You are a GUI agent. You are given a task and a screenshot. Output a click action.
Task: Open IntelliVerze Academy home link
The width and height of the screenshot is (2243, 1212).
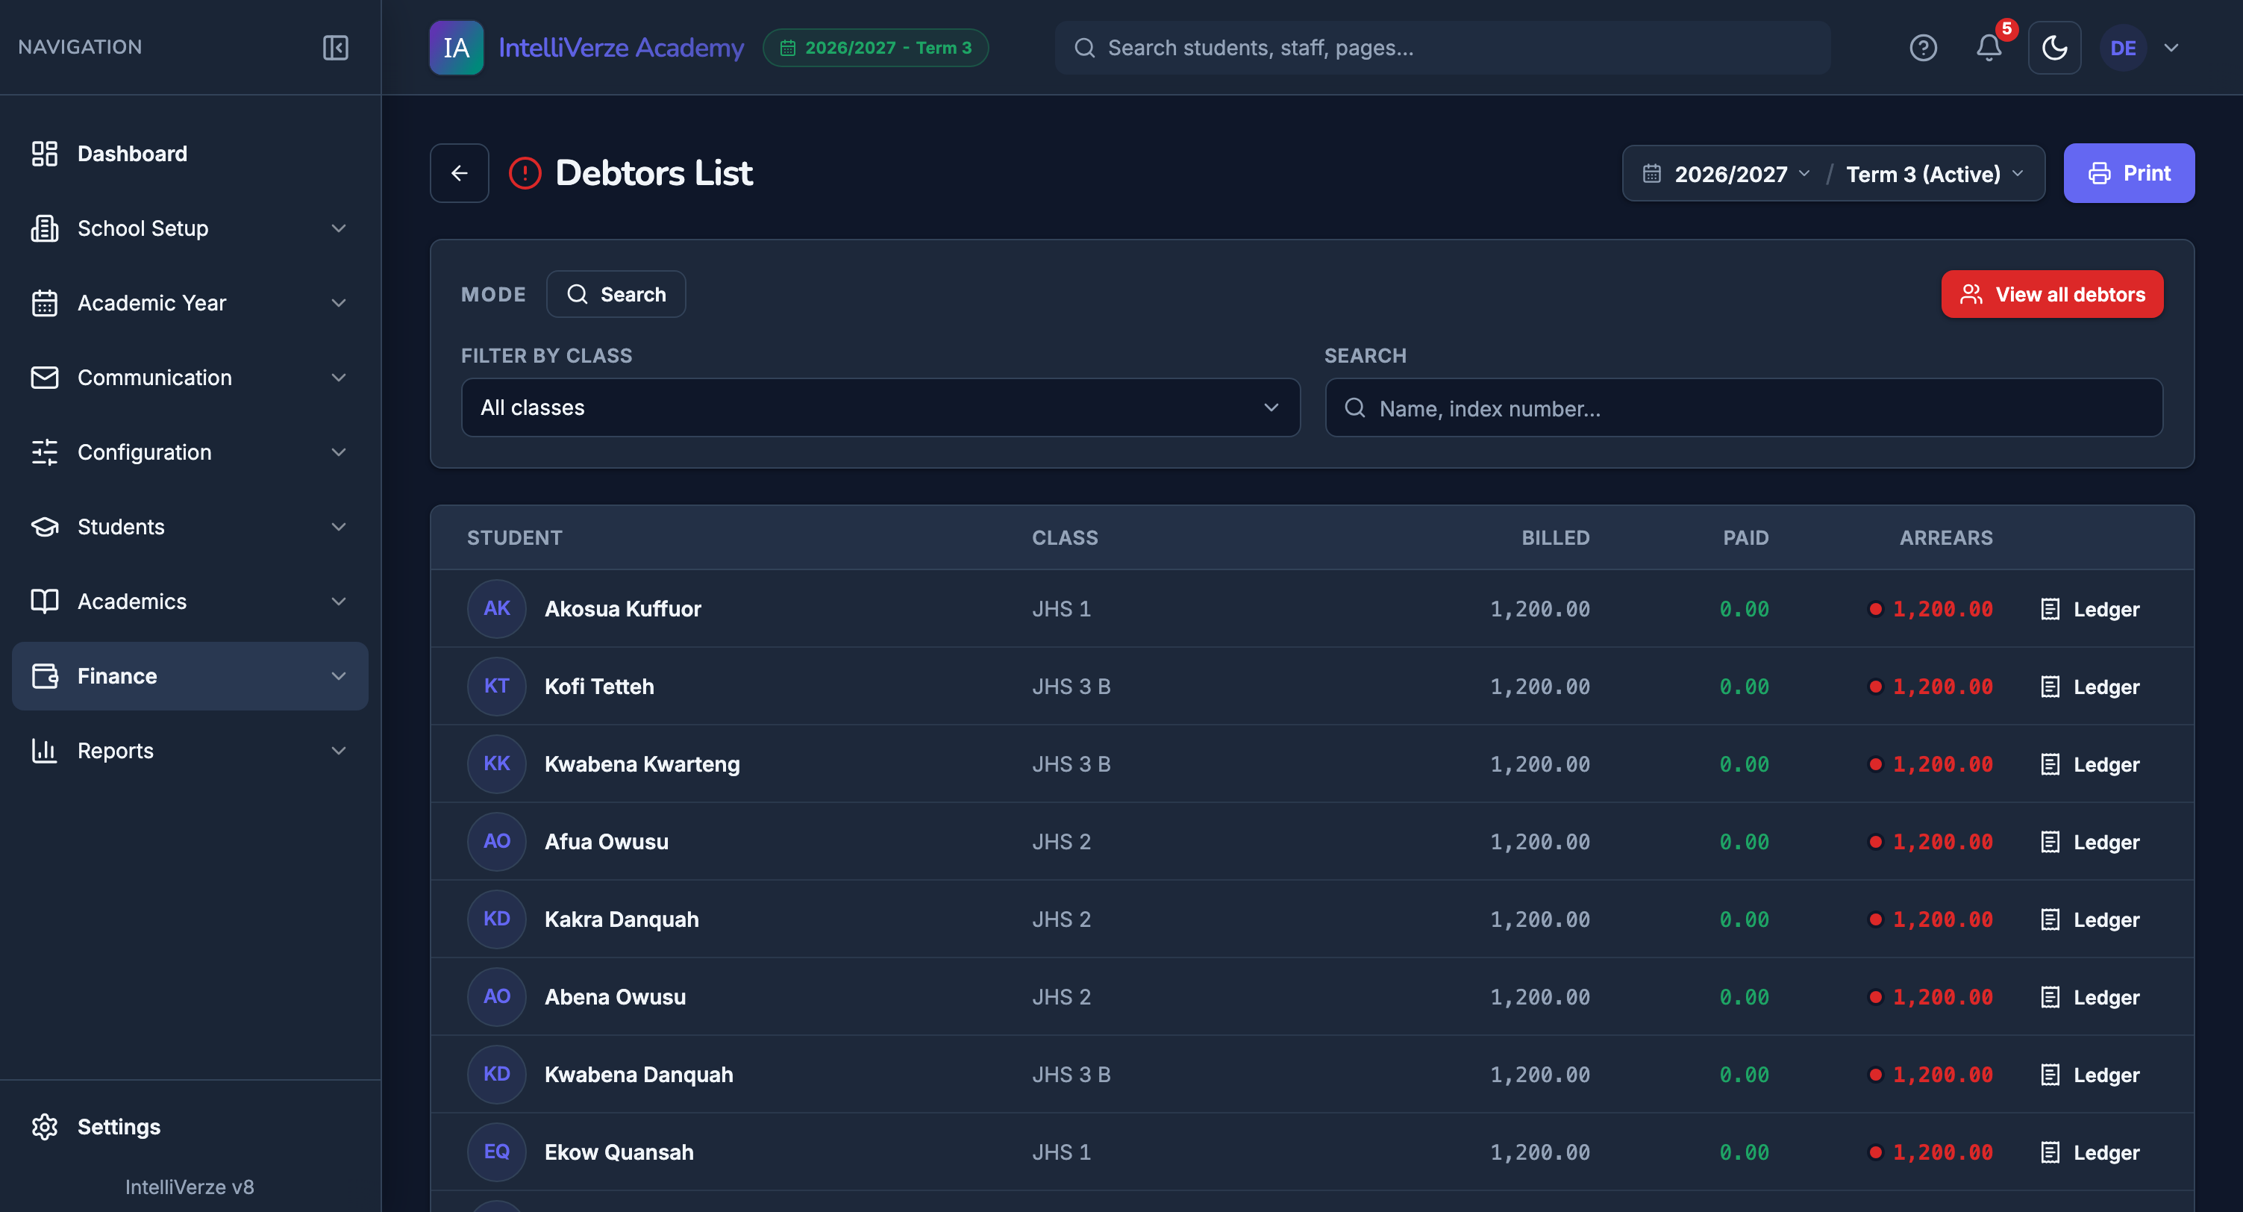(x=621, y=48)
